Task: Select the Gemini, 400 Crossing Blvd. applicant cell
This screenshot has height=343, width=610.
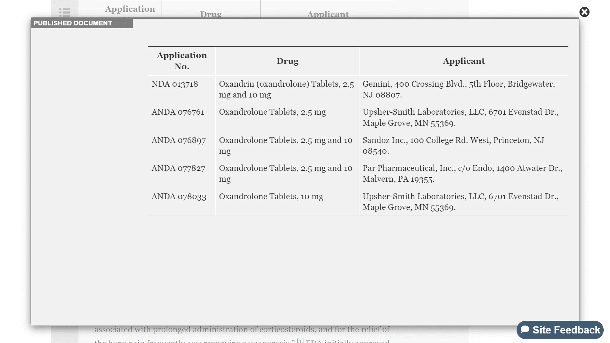Action: [x=464, y=90]
